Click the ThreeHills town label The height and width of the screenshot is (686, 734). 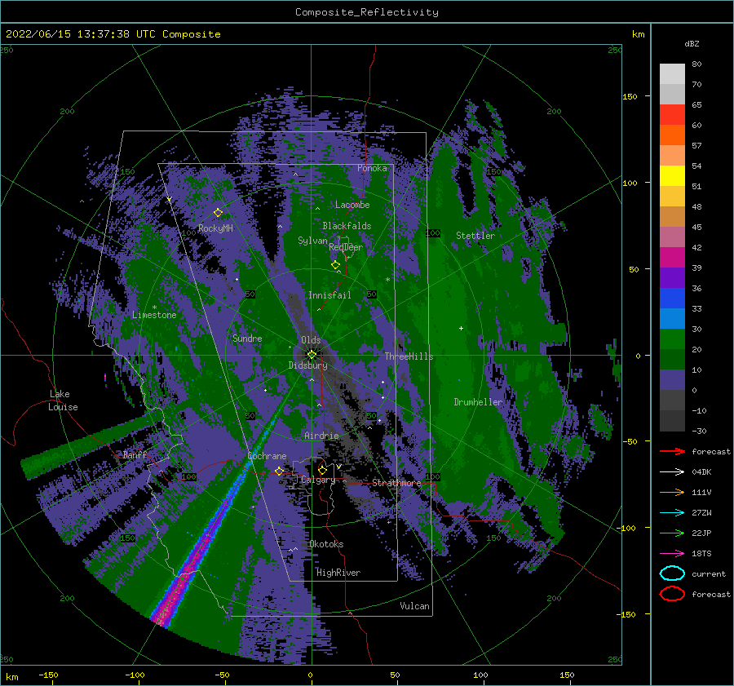409,356
